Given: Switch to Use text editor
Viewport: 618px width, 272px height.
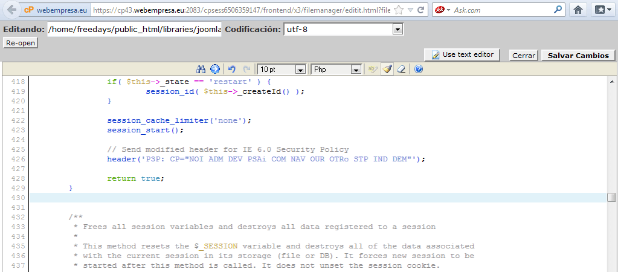Looking at the screenshot, I should pyautogui.click(x=462, y=55).
